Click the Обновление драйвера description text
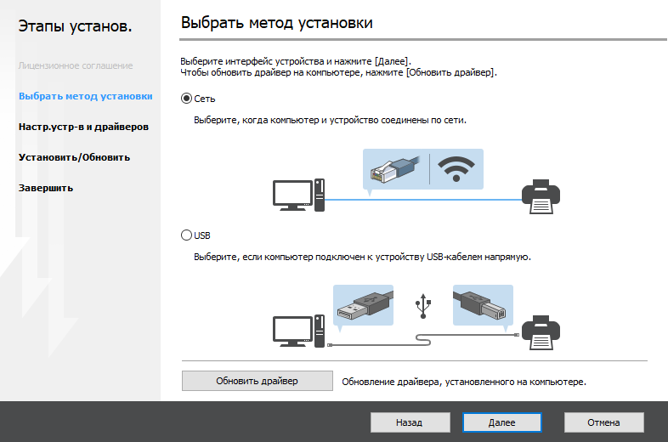668x442 pixels. tap(464, 382)
